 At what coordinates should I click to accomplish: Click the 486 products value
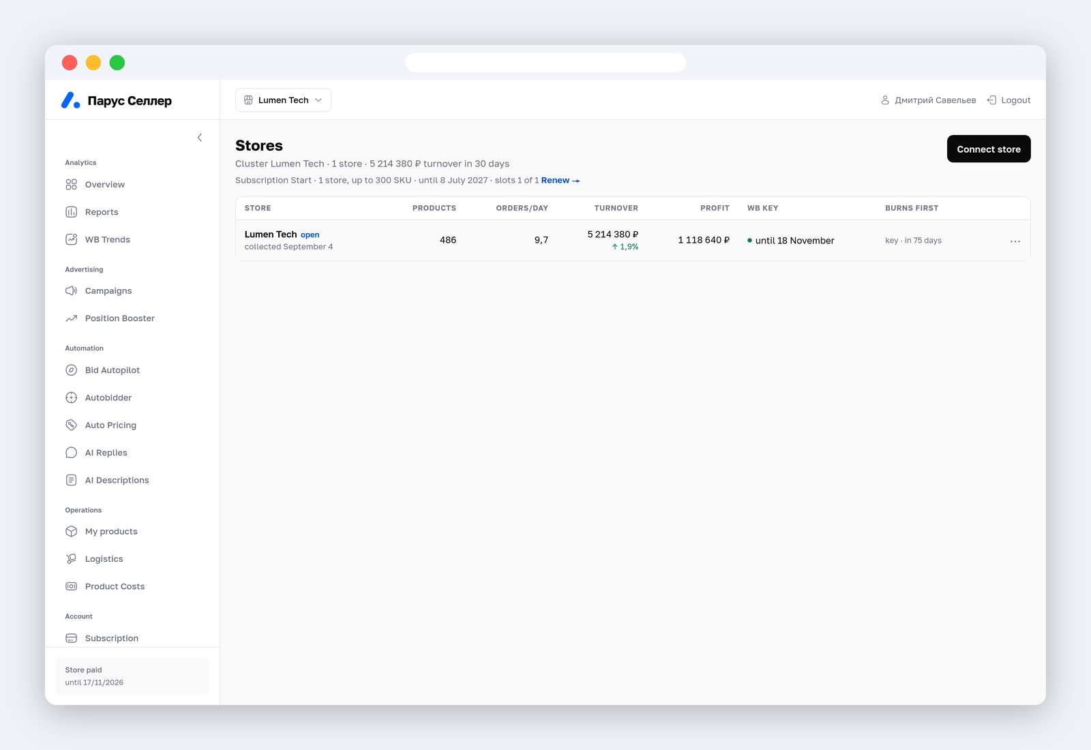448,240
